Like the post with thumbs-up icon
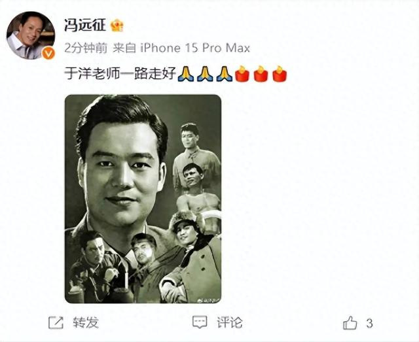This screenshot has height=342, width=419. pos(350,323)
